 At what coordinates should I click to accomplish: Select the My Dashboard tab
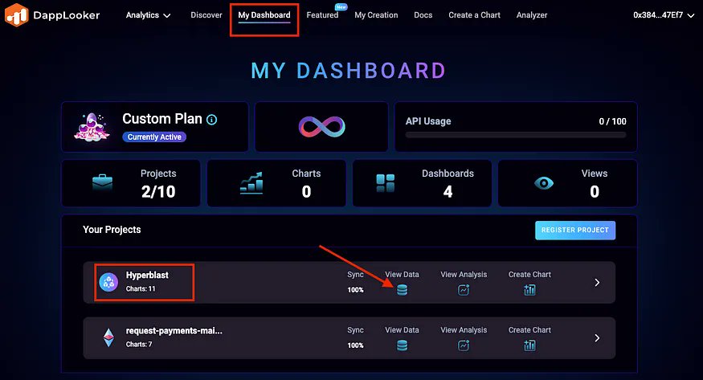point(264,15)
